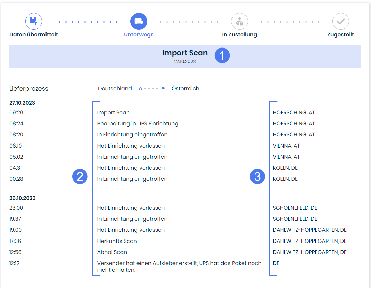Click the Deutschland origin circle marker
The image size is (371, 288).
coord(140,89)
